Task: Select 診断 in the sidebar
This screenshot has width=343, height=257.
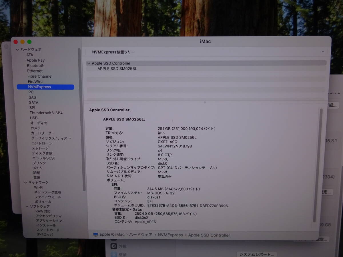Action: [x=36, y=173]
